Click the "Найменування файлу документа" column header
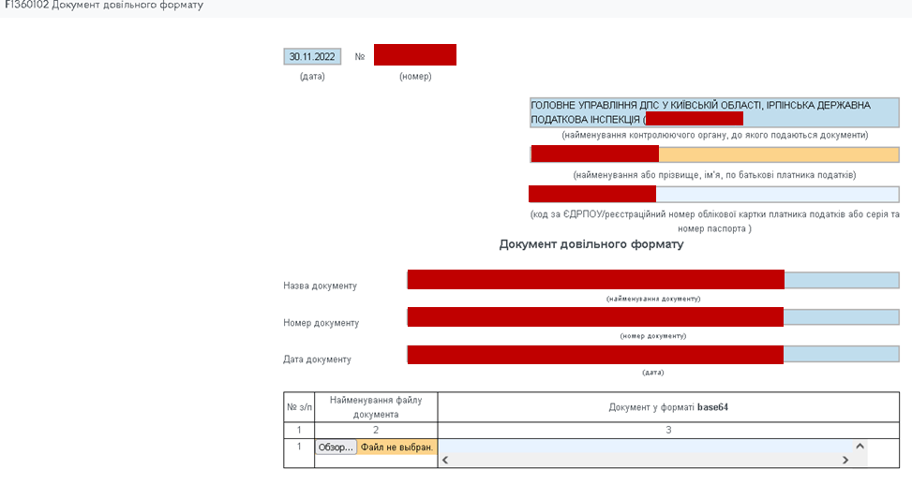Screen dimensions: 912x484 pos(376,407)
